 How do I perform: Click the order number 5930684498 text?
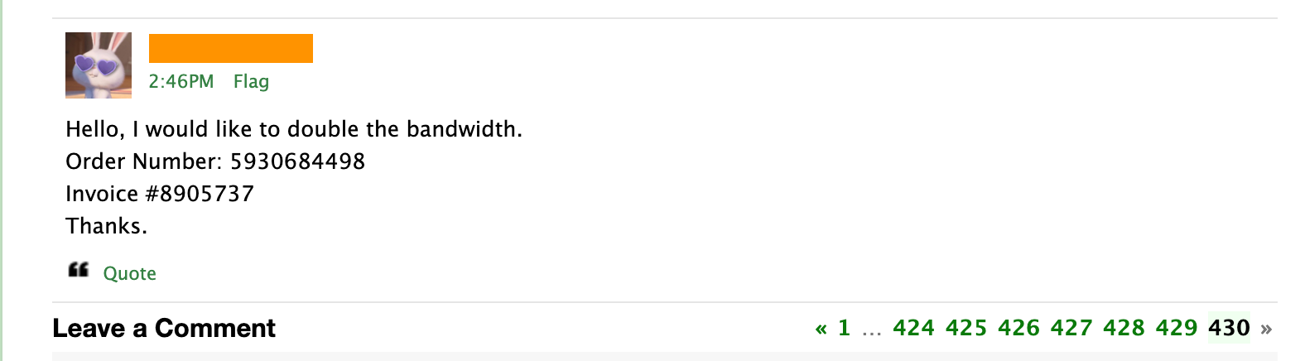click(297, 161)
